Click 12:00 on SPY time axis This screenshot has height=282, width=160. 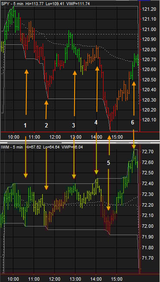pyautogui.click(x=55, y=137)
